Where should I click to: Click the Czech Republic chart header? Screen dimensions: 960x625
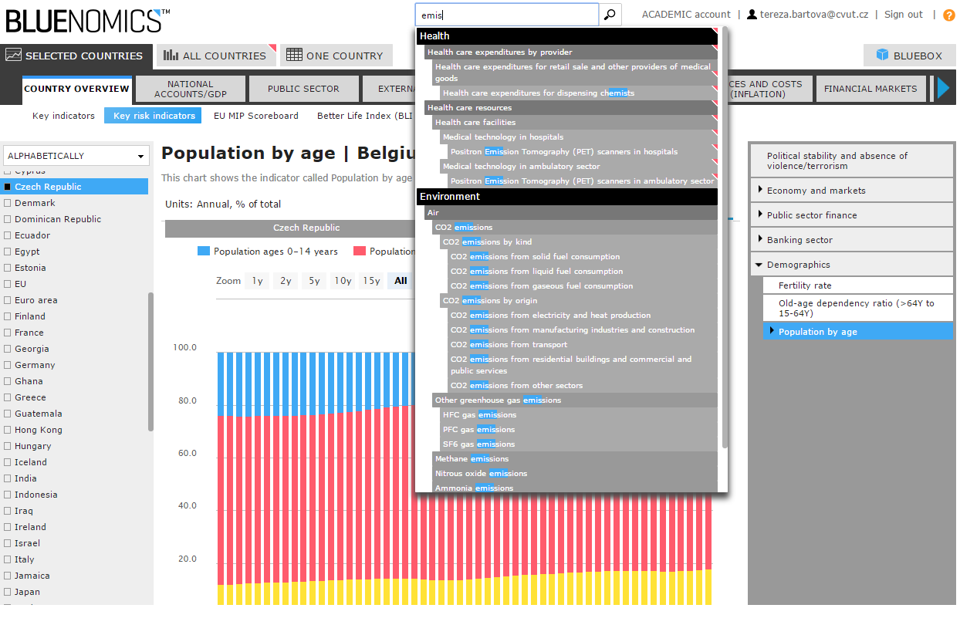(306, 228)
